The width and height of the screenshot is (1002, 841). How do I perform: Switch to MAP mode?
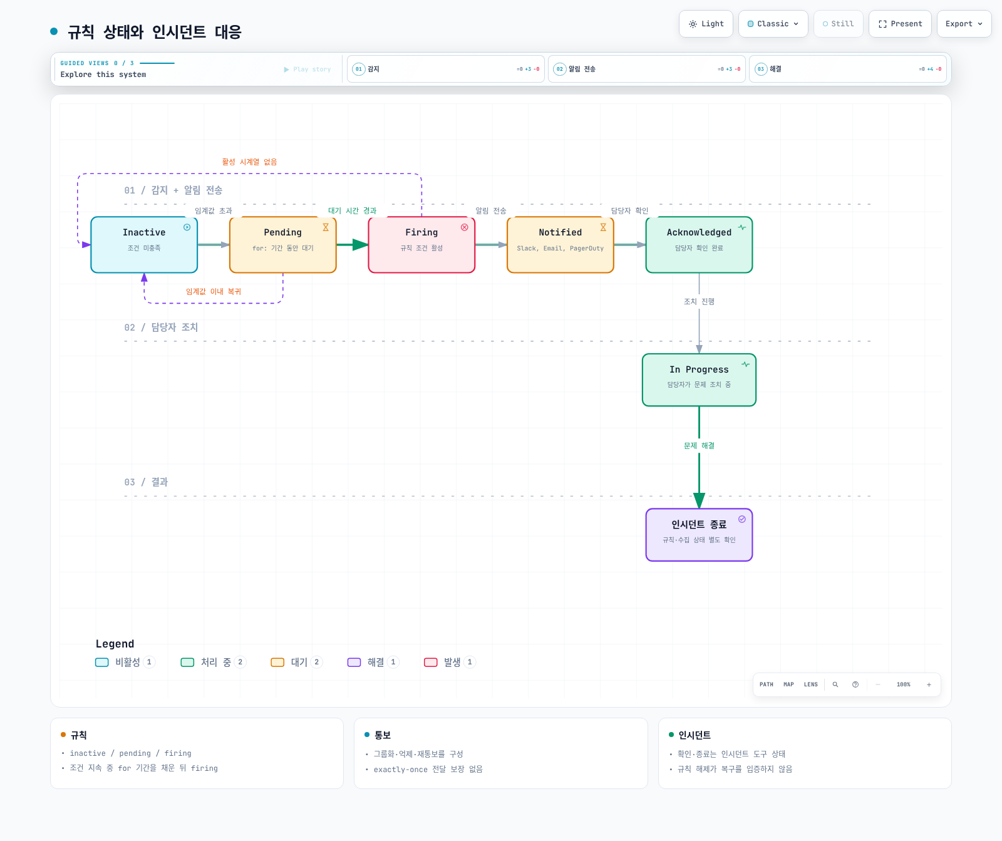[x=788, y=684]
